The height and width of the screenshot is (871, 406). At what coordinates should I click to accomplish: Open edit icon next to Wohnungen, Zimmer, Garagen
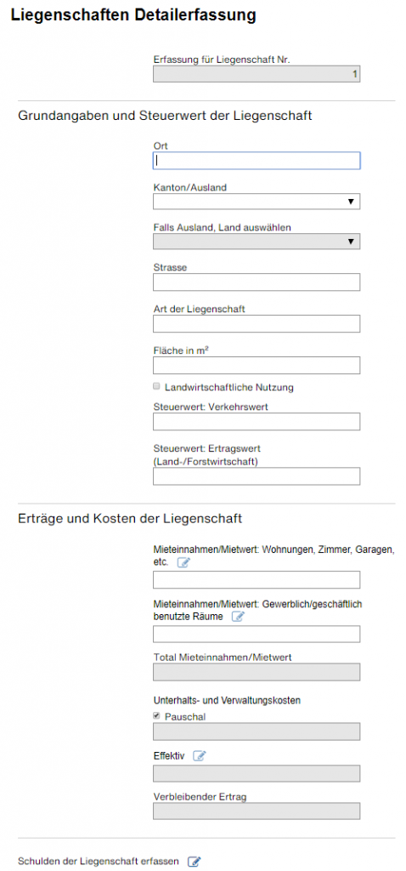click(183, 563)
